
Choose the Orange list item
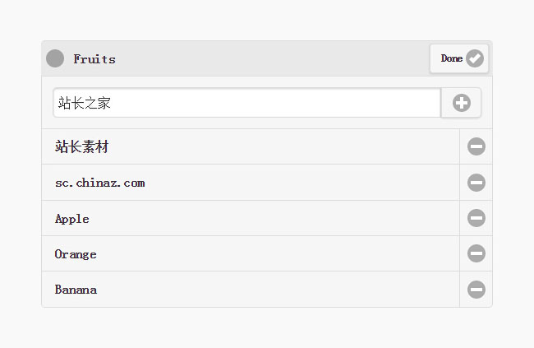click(x=76, y=254)
